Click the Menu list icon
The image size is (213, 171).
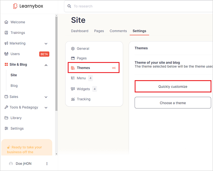[x=73, y=78]
